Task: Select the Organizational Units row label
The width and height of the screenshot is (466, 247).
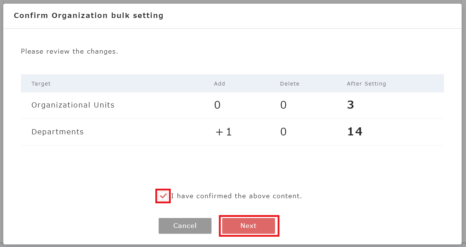Action: click(x=73, y=105)
